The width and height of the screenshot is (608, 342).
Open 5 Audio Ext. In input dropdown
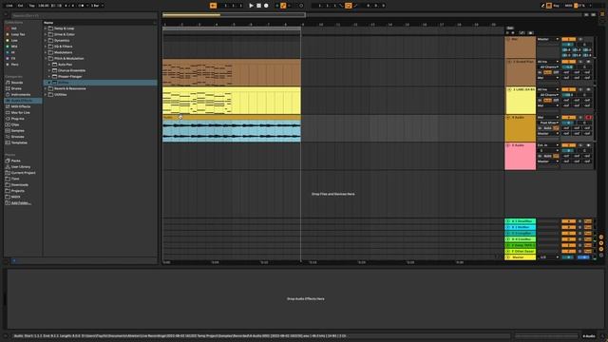[x=548, y=145]
